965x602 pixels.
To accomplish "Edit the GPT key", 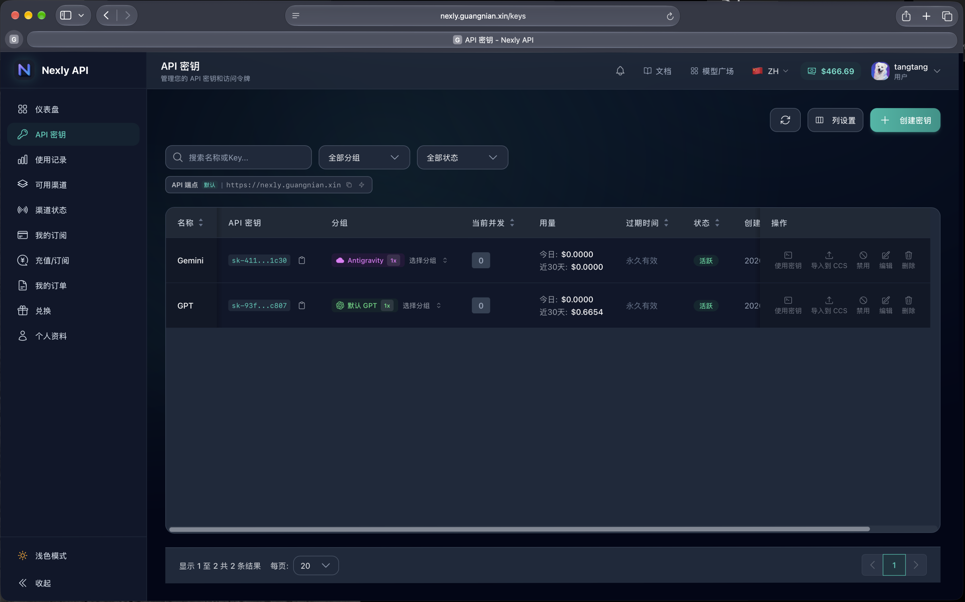I will click(885, 305).
